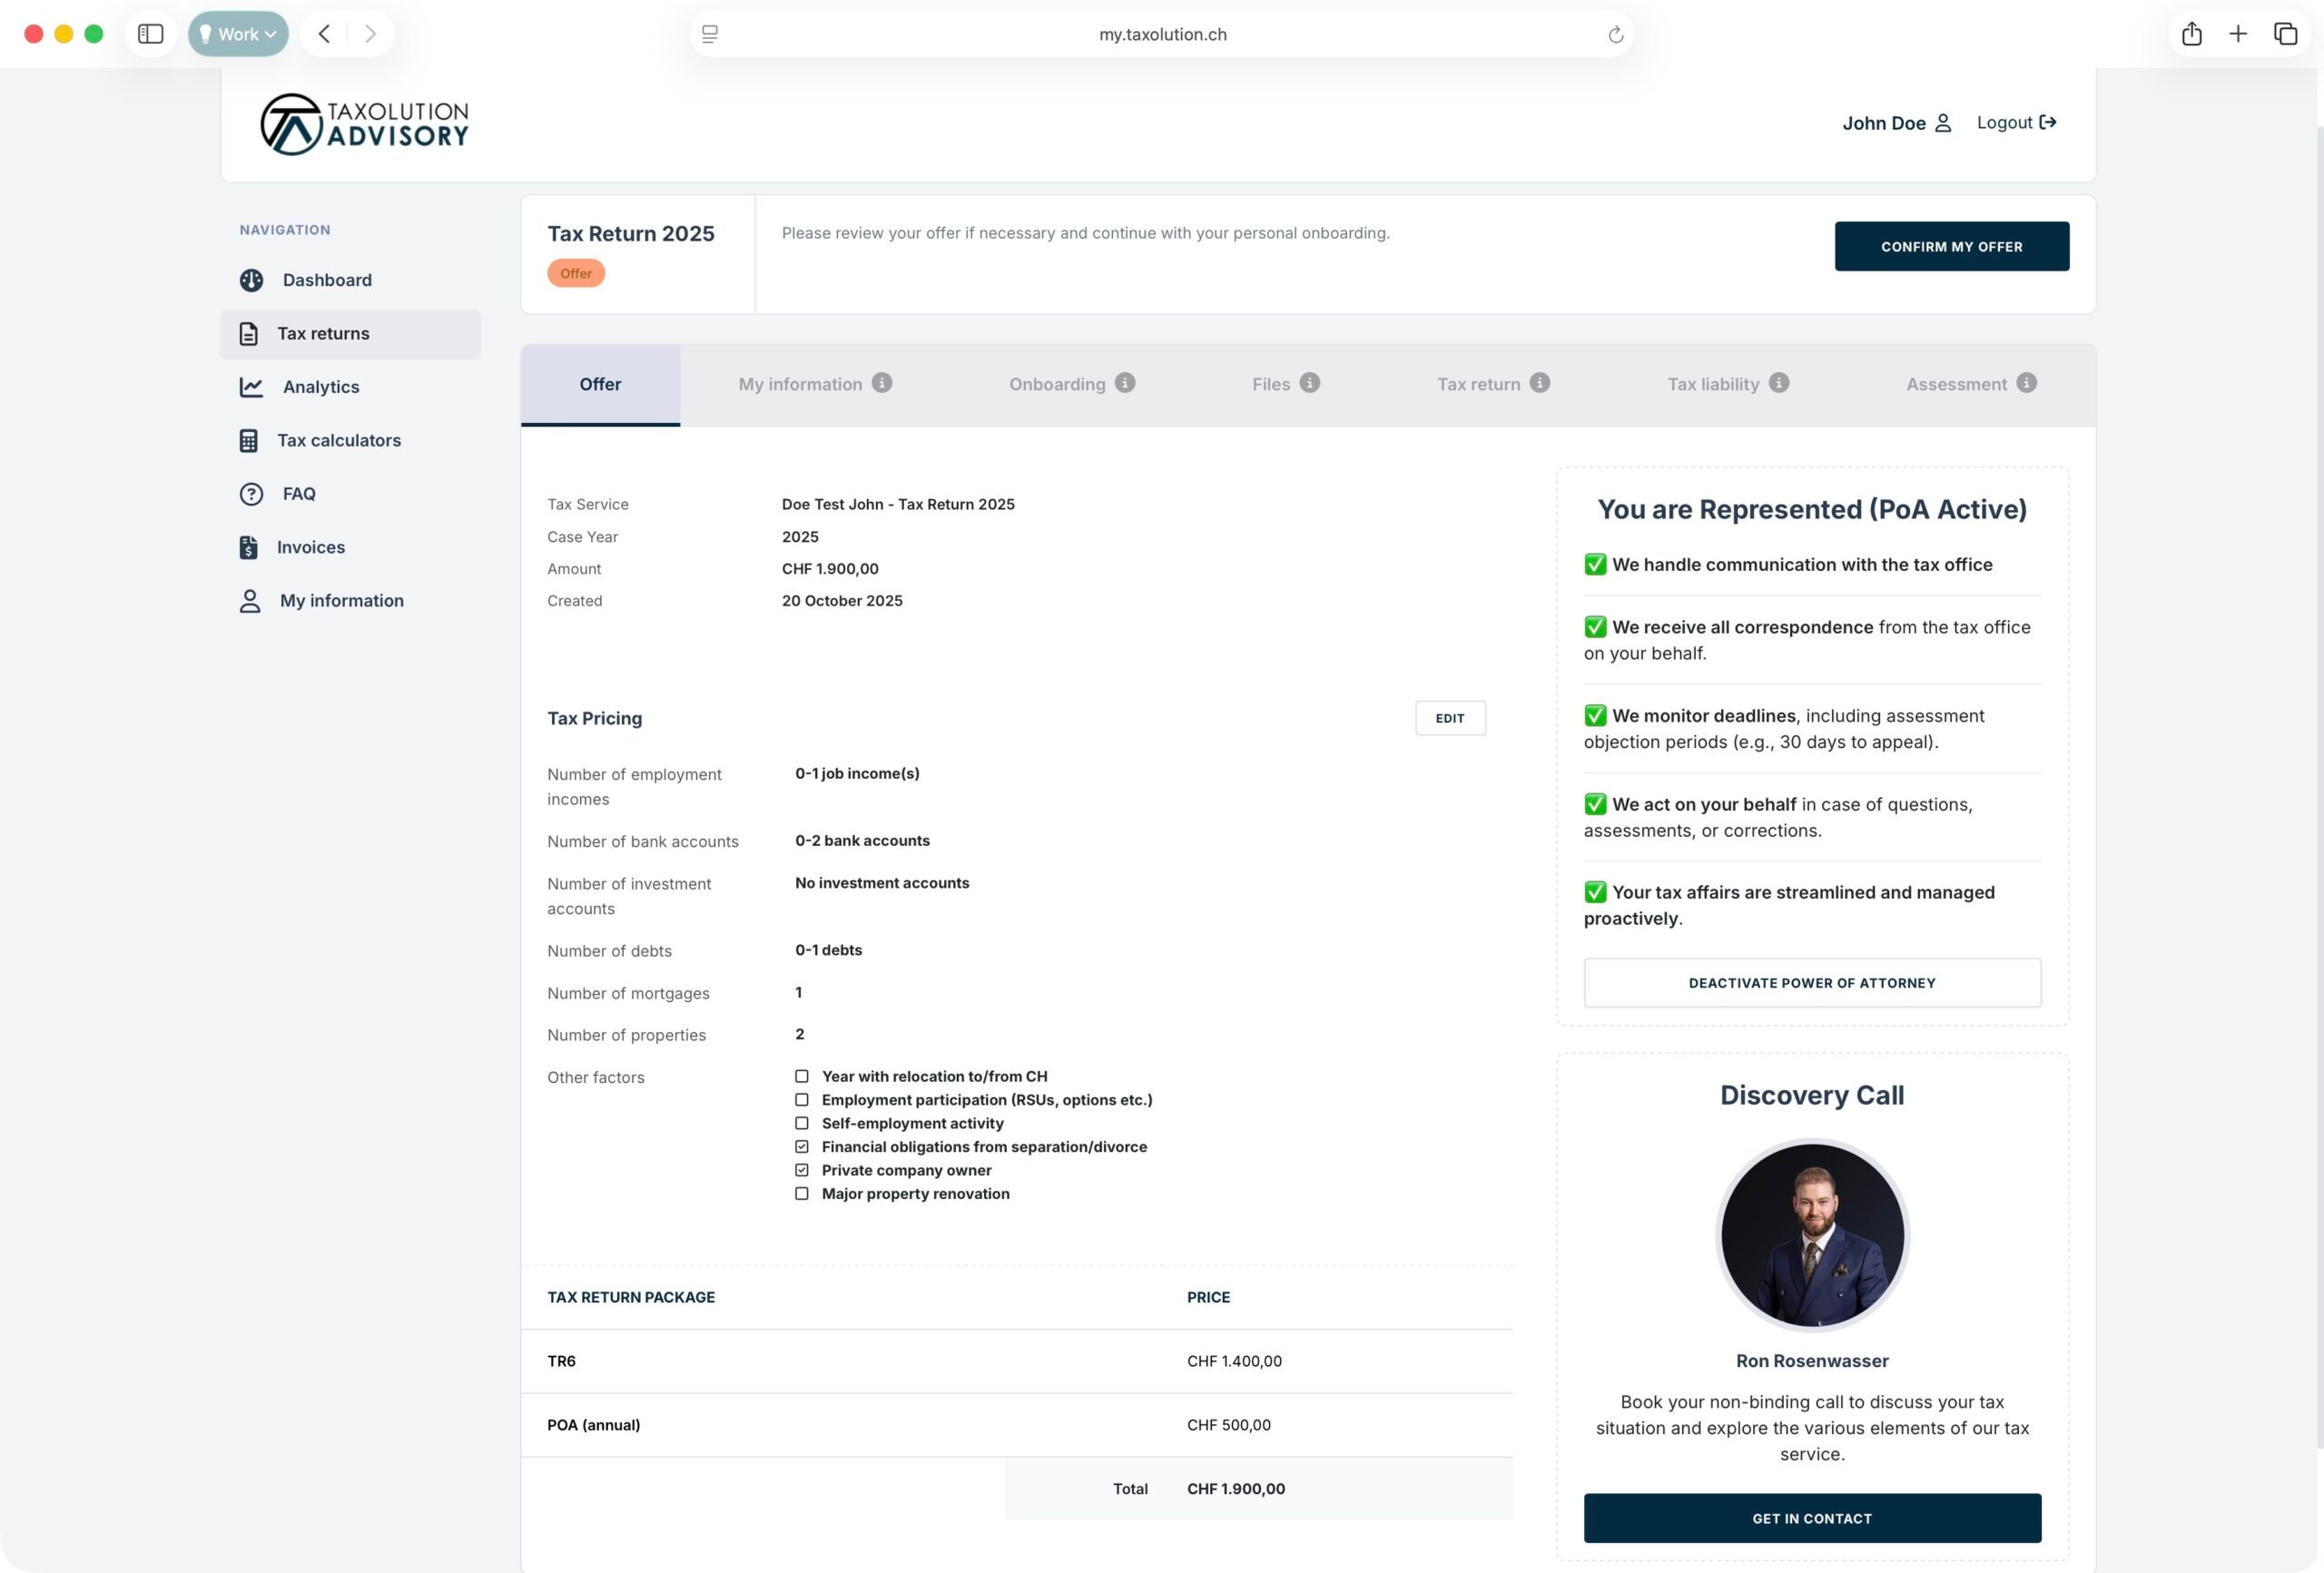Screen dimensions: 2324x1573
Task: Click Safari share icon in toolbar
Action: (x=2191, y=34)
